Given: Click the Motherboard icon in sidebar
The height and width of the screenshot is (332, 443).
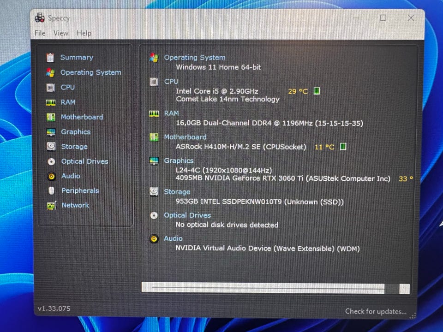Looking at the screenshot, I should (x=51, y=117).
